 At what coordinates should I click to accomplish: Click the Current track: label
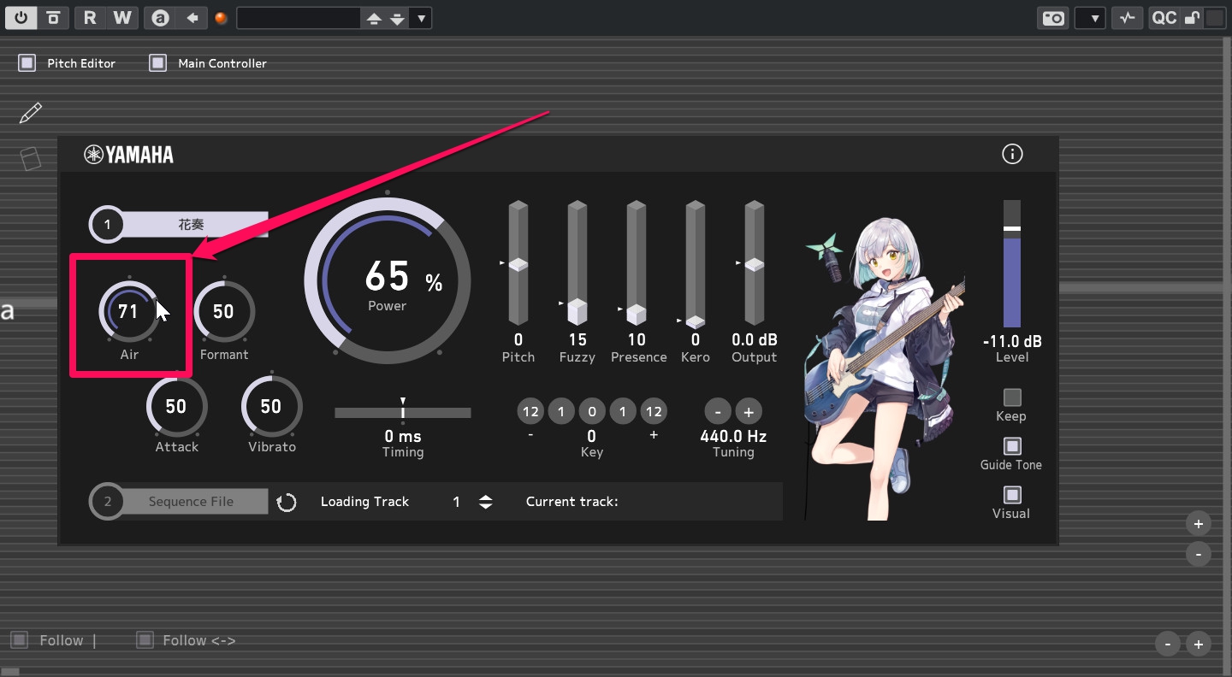click(x=572, y=502)
